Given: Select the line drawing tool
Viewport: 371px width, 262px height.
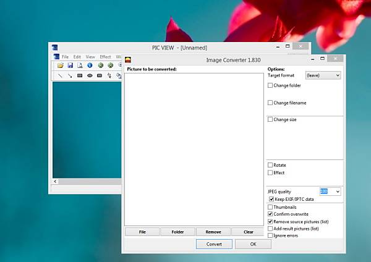Looking at the screenshot, I should coord(61,75).
